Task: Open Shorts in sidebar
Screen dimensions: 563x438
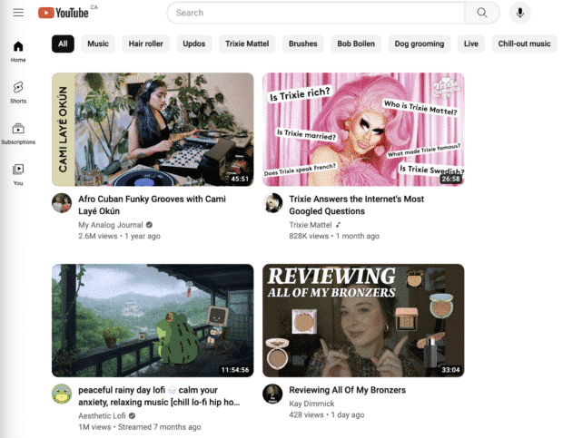Action: (x=18, y=92)
